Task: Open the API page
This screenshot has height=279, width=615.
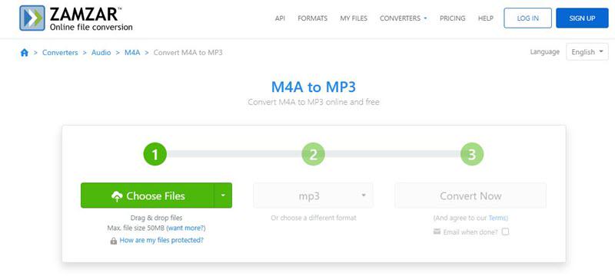Action: click(280, 18)
